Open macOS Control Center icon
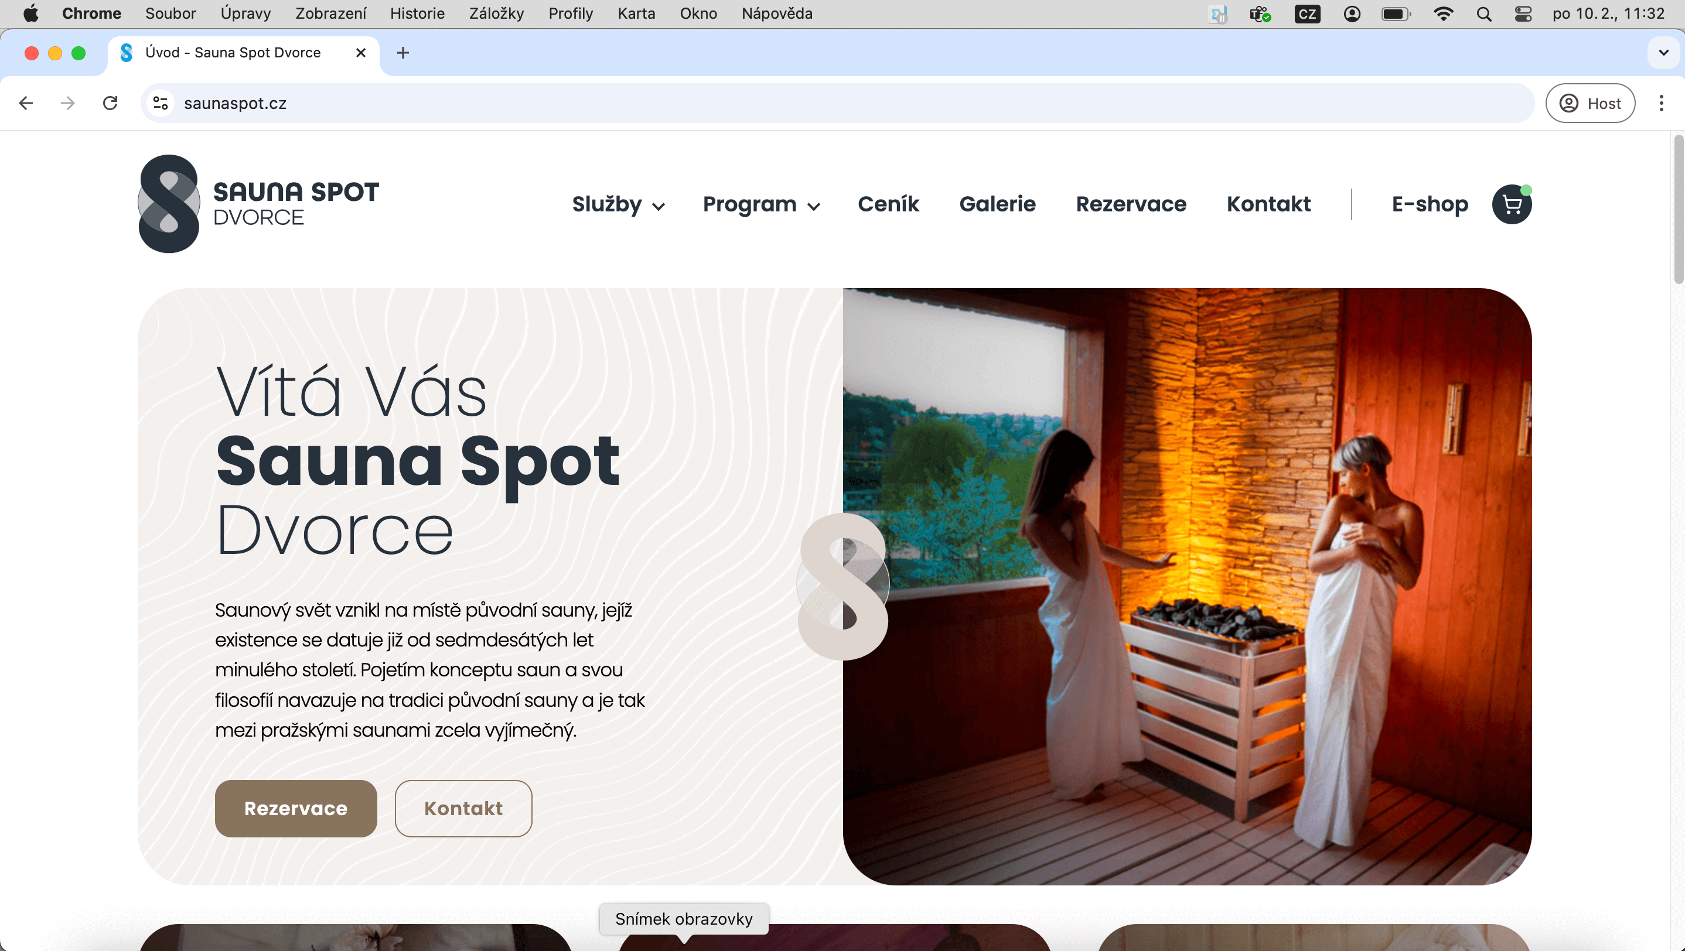The height and width of the screenshot is (951, 1685). coord(1523,13)
